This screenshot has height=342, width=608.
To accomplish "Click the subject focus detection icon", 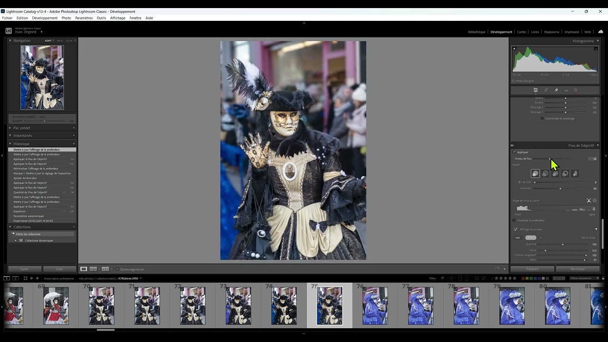I will 589,201.
